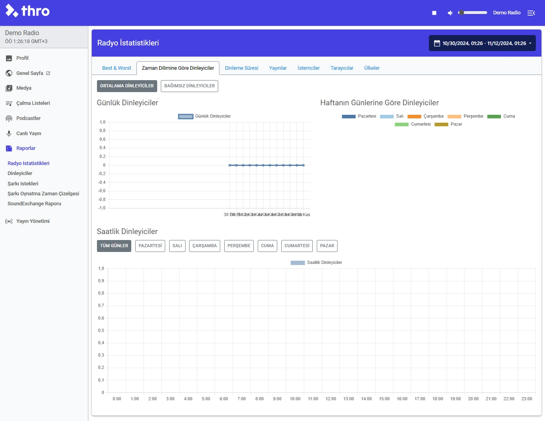Open the date range picker dropdown
545x421 pixels.
(x=482, y=43)
